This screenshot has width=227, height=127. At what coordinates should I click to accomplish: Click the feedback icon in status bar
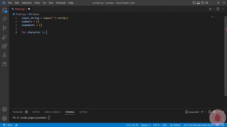click(217, 125)
